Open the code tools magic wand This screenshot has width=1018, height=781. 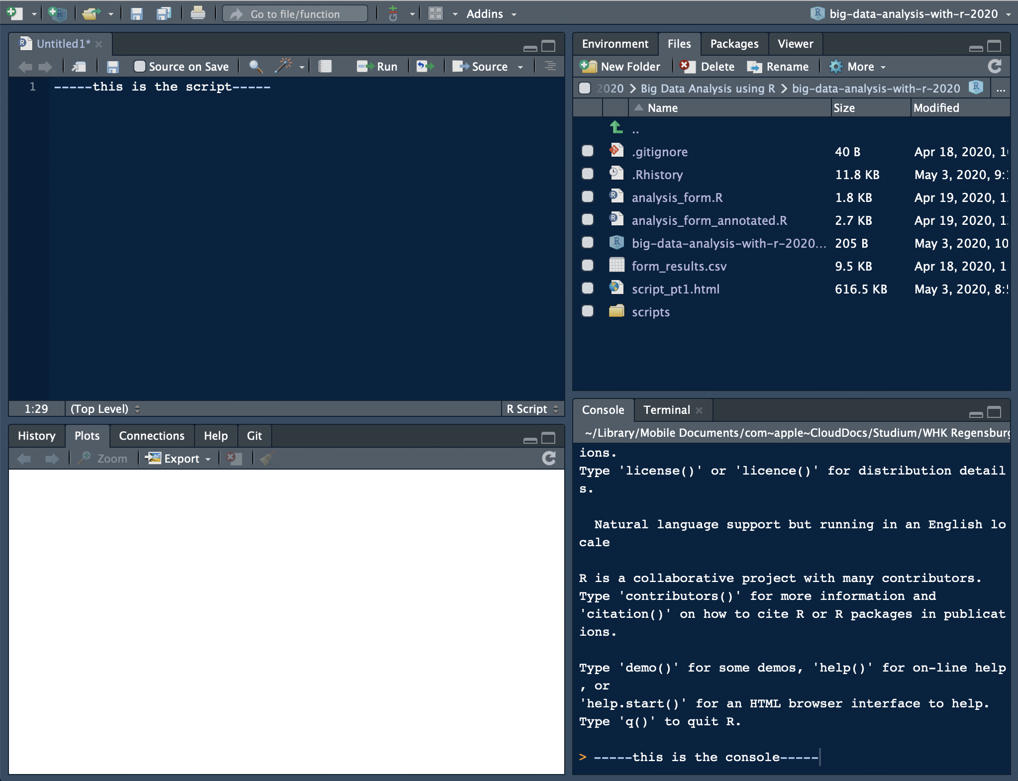(x=284, y=66)
